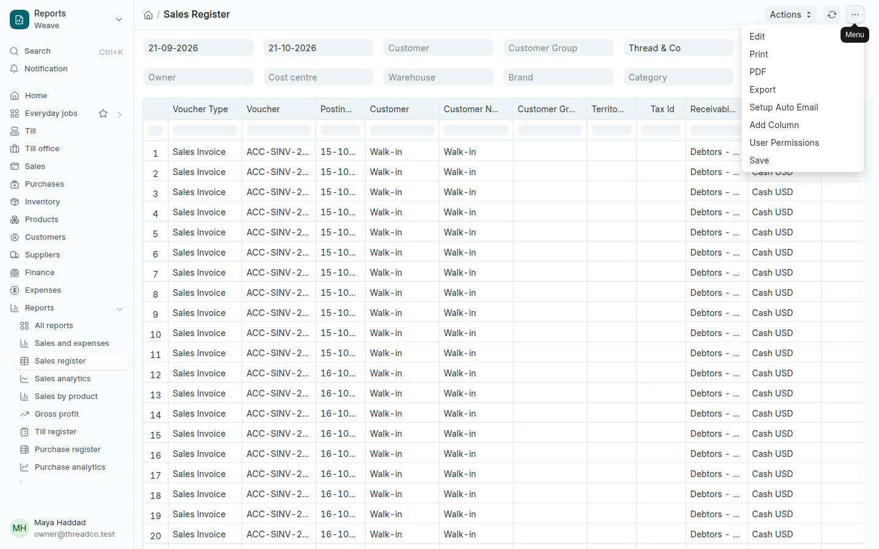The width and height of the screenshot is (879, 549).
Task: Click Maya Haddad's MH avatar
Action: pyautogui.click(x=20, y=528)
